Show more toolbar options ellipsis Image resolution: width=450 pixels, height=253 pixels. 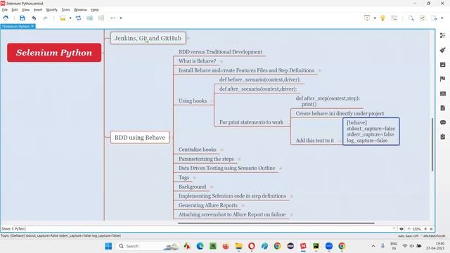pyautogui.click(x=113, y=18)
